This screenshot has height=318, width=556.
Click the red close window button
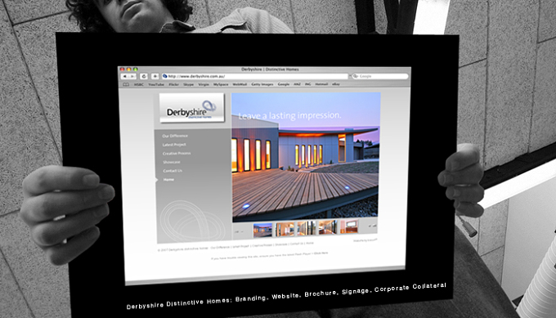pos(123,69)
